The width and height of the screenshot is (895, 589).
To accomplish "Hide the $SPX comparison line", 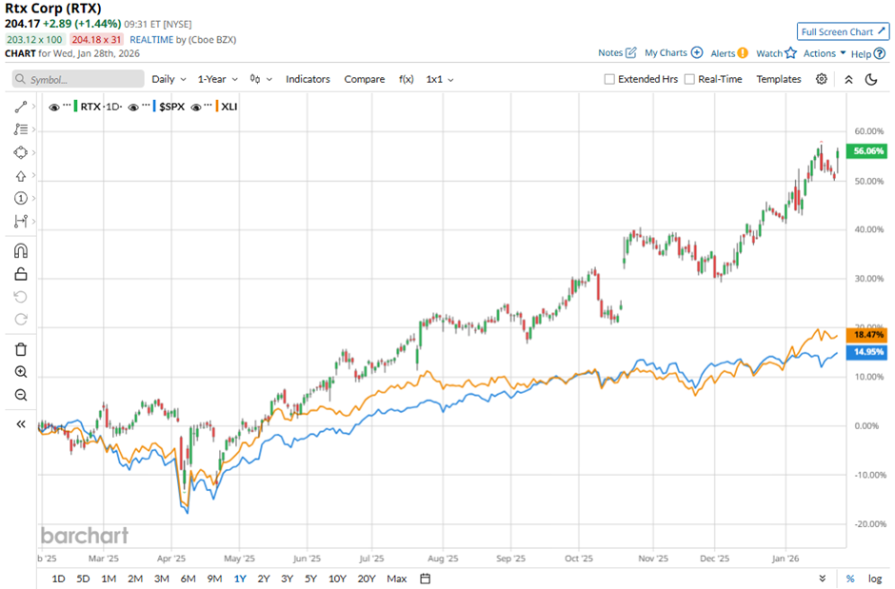I will tap(133, 107).
